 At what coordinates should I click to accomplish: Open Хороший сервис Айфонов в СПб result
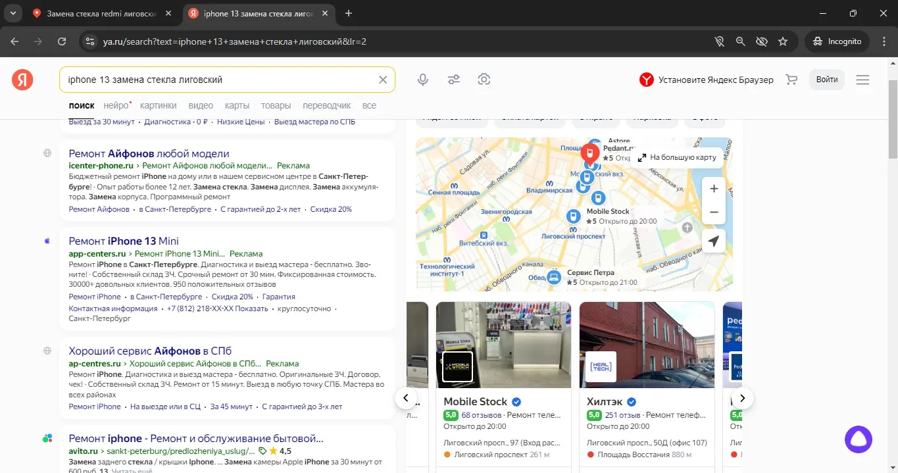coord(150,351)
